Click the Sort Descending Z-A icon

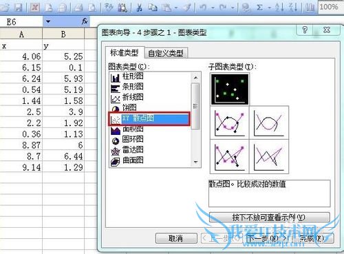pyautogui.click(x=293, y=8)
